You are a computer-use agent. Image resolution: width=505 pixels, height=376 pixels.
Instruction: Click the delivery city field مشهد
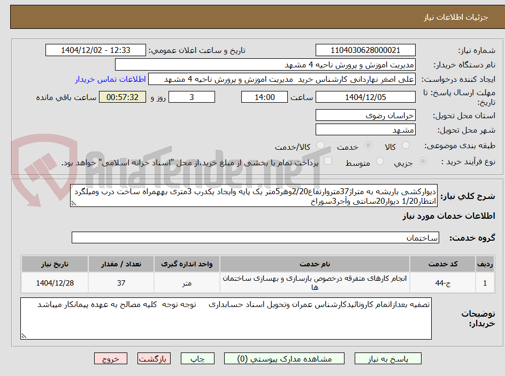point(365,130)
